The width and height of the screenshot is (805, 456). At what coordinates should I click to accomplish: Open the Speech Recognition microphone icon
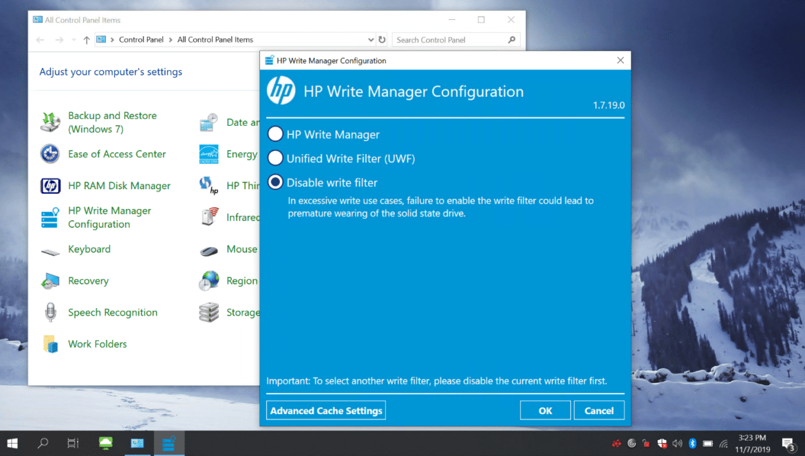pos(50,312)
